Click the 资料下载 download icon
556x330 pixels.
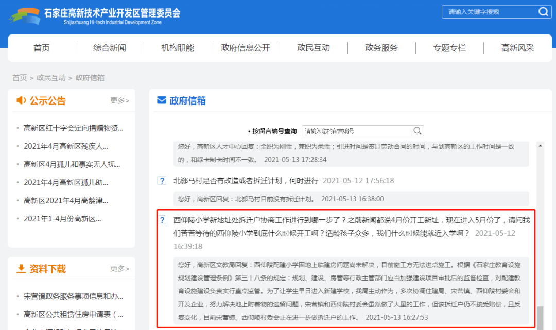21,268
